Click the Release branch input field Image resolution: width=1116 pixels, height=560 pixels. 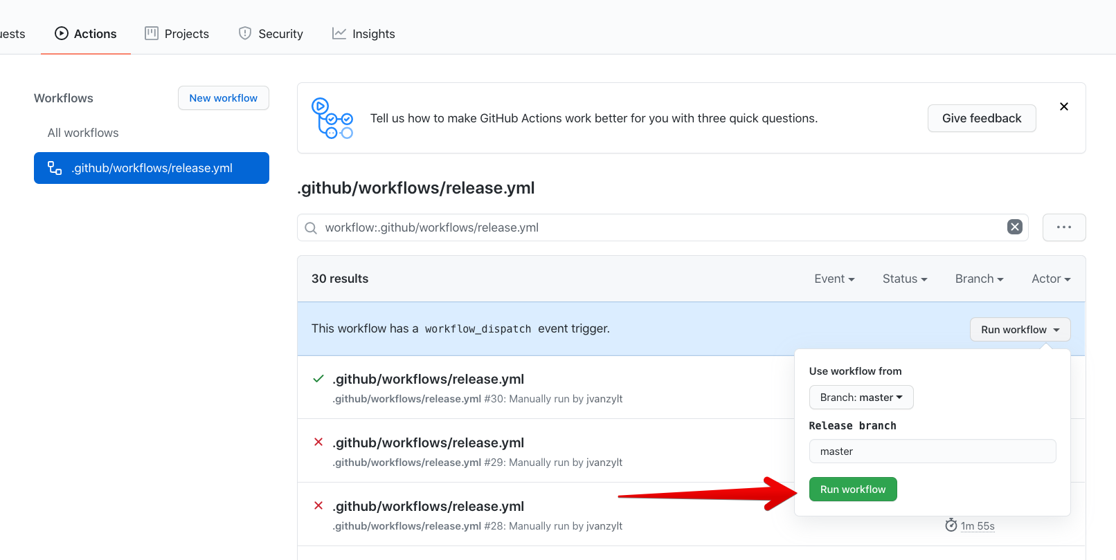[933, 451]
